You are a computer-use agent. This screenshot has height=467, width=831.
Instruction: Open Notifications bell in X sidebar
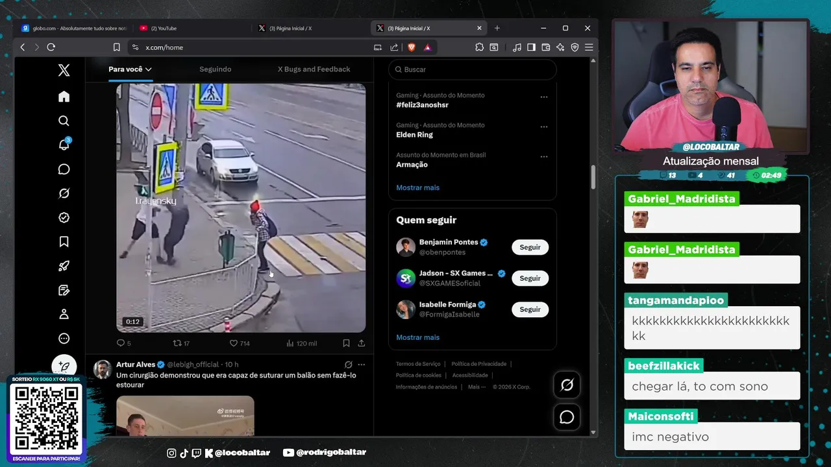pyautogui.click(x=64, y=145)
